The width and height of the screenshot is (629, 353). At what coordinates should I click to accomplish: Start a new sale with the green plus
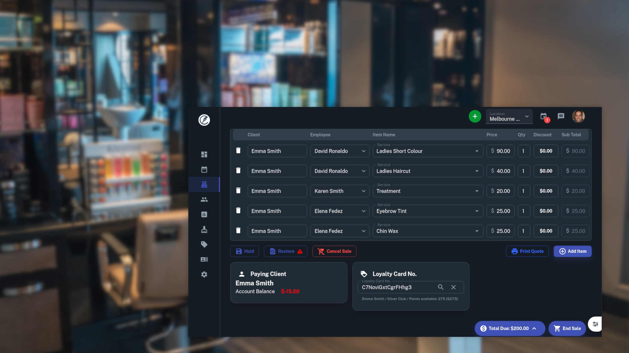[475, 116]
